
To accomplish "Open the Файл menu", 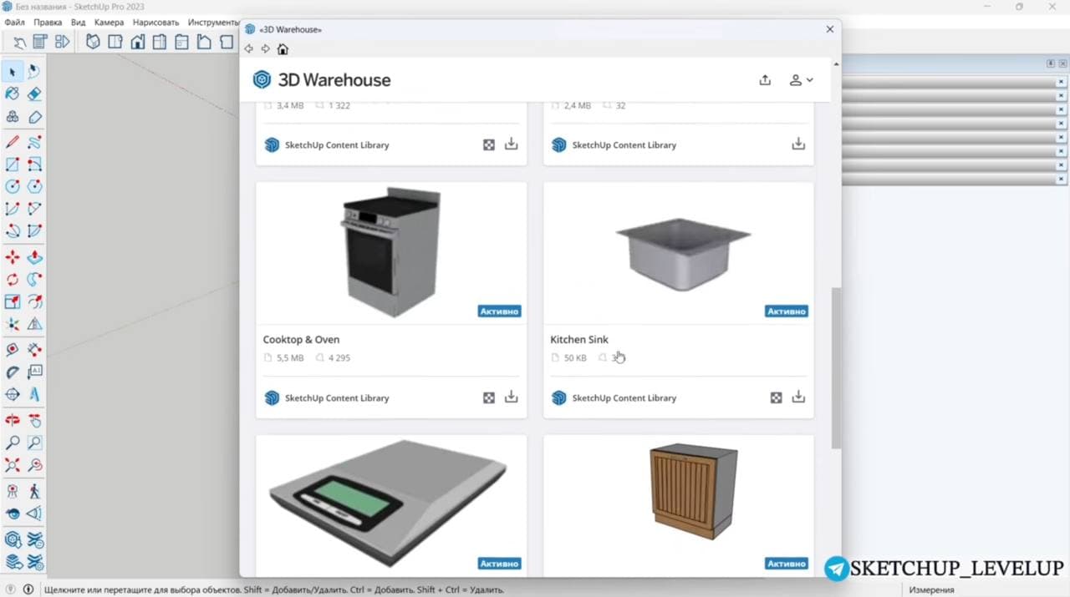I will pos(14,23).
